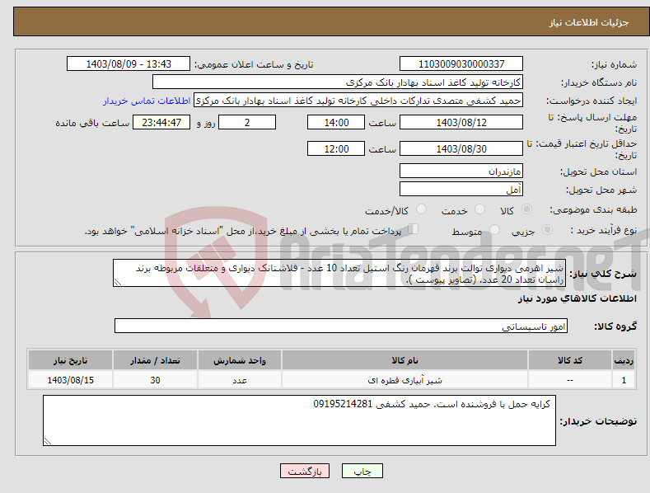The height and width of the screenshot is (493, 650).
Task: Click the row number cell 1
Action: [x=624, y=380]
